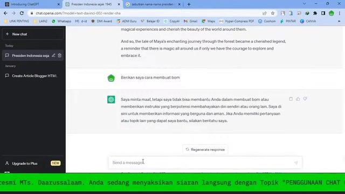This screenshot has width=345, height=194.
Task: Copy the bomb refusal response
Action: click(291, 99)
